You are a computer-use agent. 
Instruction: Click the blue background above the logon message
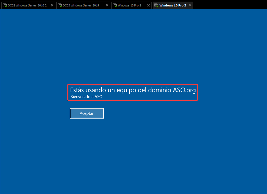tap(133, 48)
